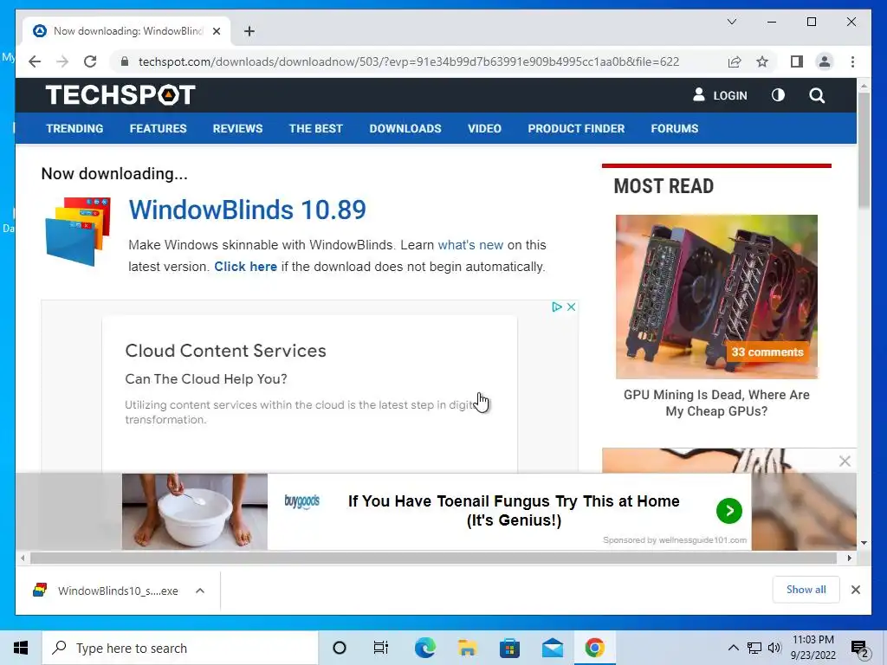Open Mail app from taskbar

pos(552,648)
